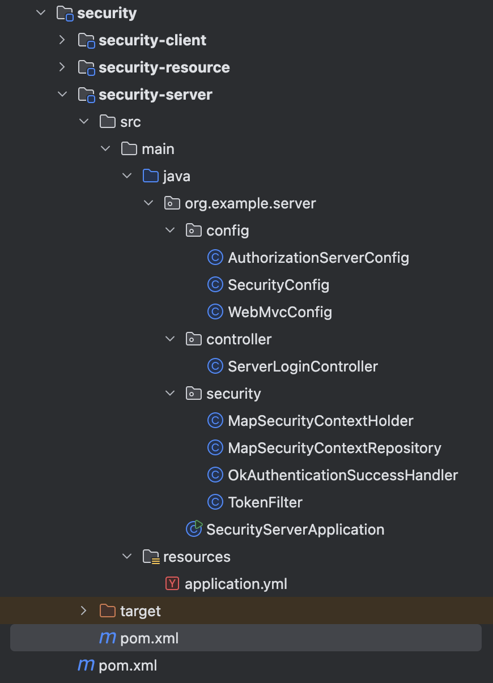Expand the target folder
Viewport: 493px width, 683px height.
tap(84, 611)
